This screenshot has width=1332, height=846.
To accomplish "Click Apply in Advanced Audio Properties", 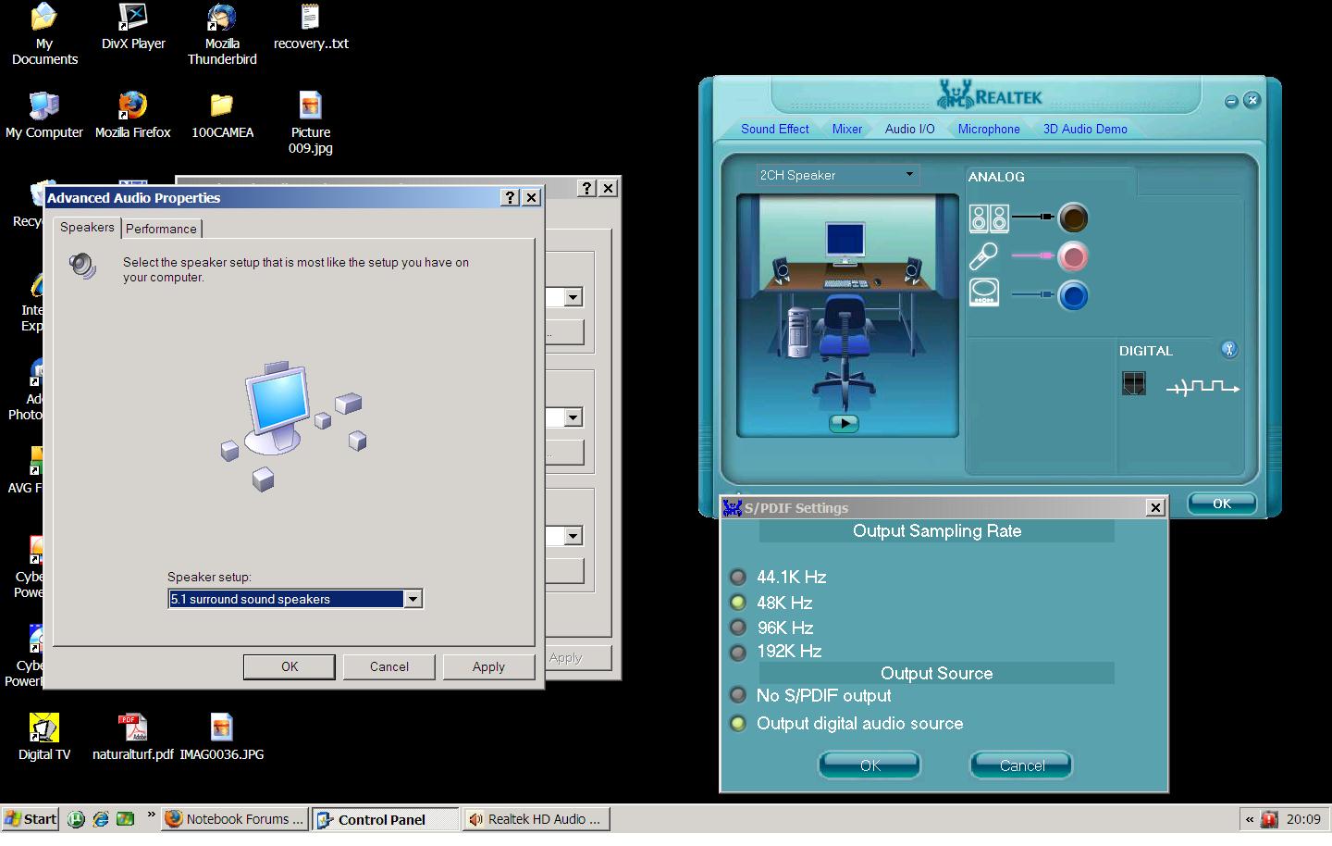I will coord(488,666).
